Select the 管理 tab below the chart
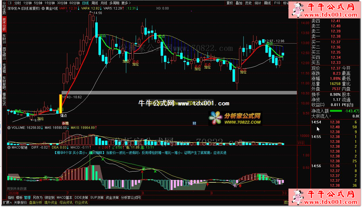362x207 pixels. pos(27,198)
